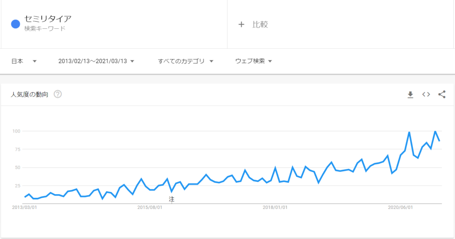Download the trend data as CSV
The width and height of the screenshot is (455, 239).
(410, 94)
